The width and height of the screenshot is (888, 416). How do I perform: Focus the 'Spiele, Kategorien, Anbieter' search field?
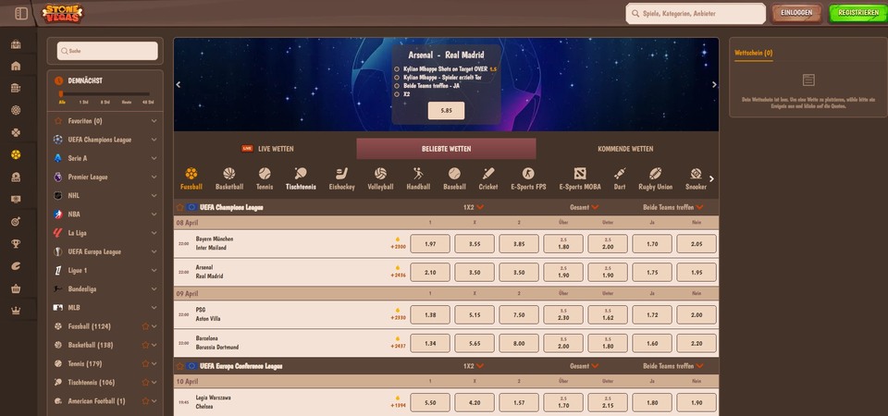[x=696, y=14]
